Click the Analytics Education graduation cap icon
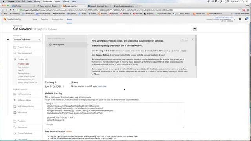 click(x=195, y=29)
